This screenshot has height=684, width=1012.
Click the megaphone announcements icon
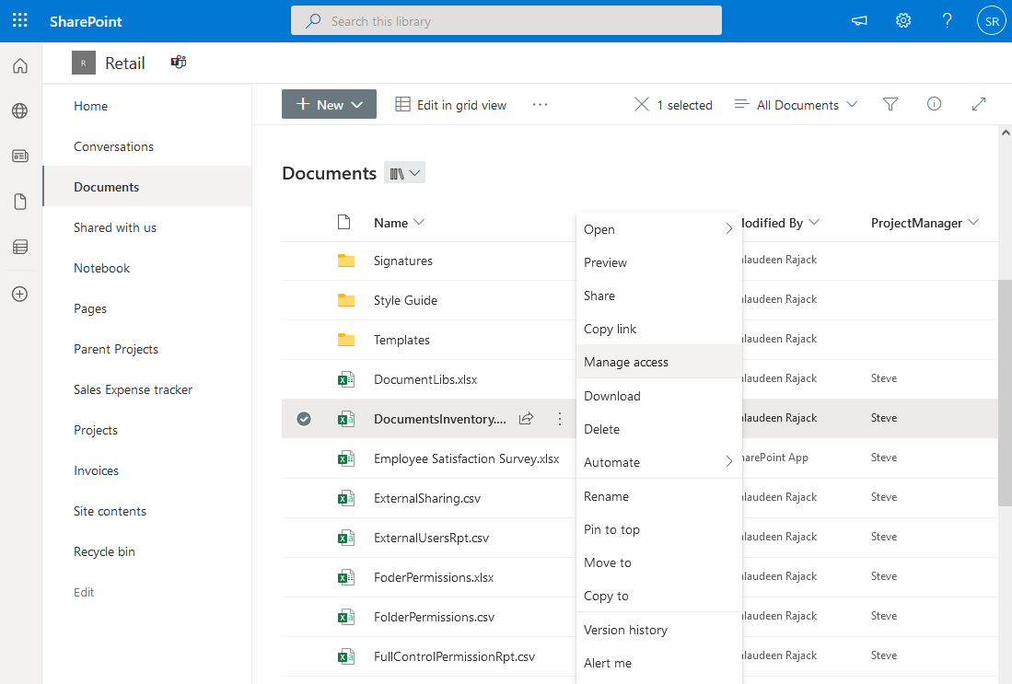pos(859,20)
